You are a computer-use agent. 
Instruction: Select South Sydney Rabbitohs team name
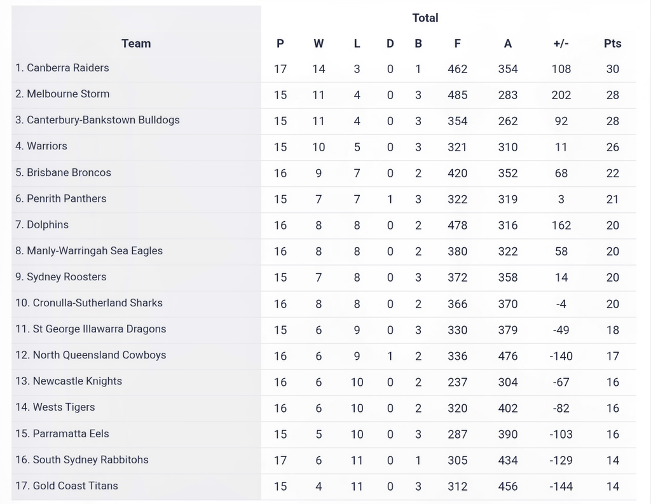82,460
